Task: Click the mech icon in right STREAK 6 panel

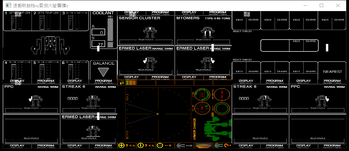Action: pos(265,101)
